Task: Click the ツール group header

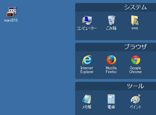Action: point(115,86)
